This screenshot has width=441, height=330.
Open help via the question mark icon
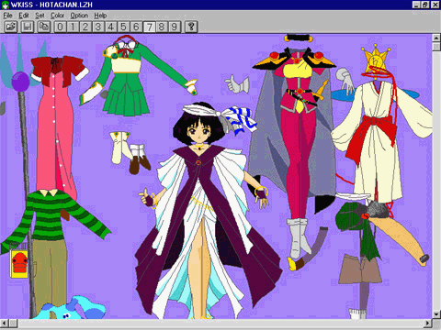[x=191, y=27]
